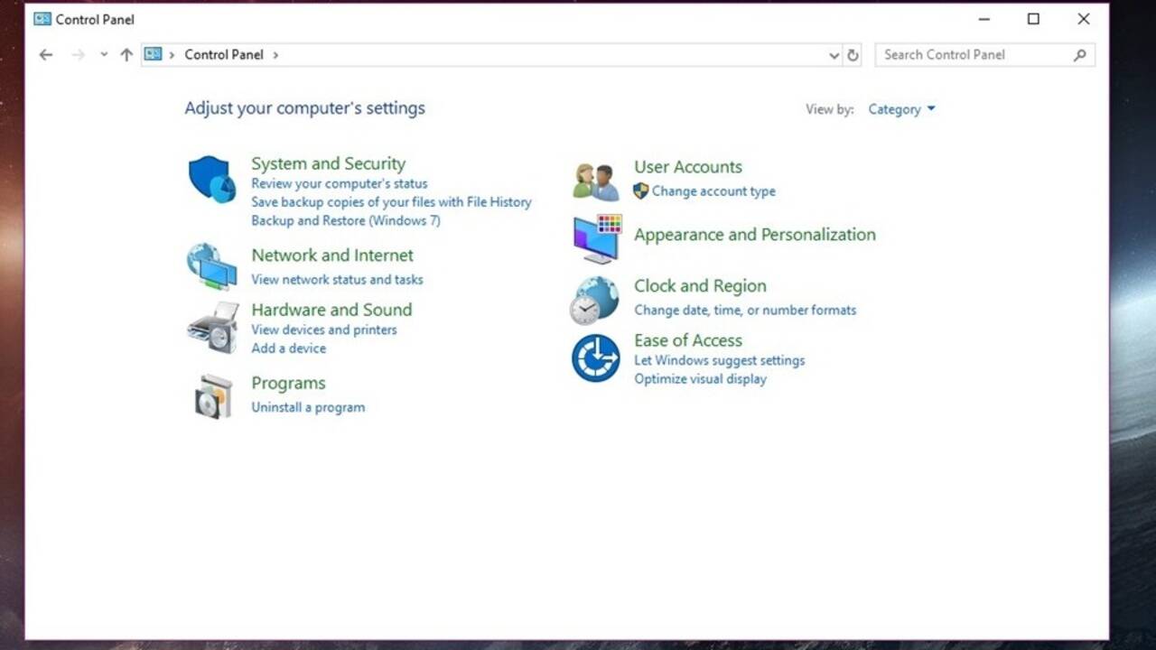Open the Programs category heading
Viewport: 1156px width, 650px height.
[288, 383]
